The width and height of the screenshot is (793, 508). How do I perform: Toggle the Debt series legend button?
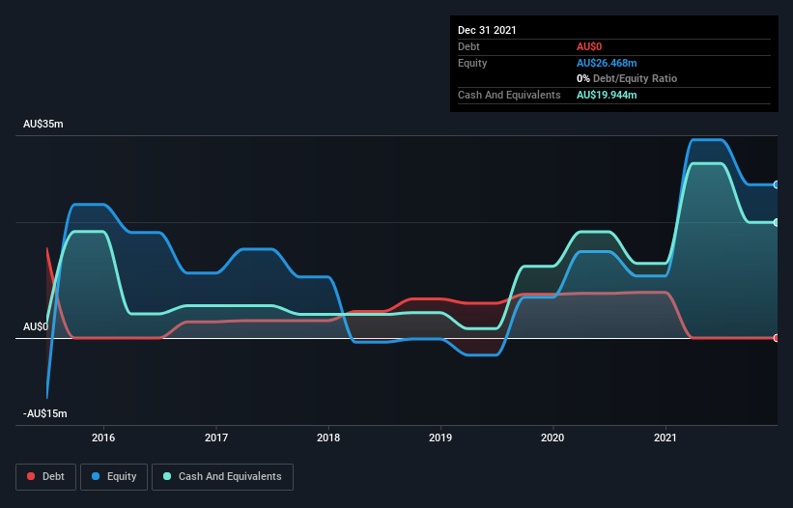(46, 477)
